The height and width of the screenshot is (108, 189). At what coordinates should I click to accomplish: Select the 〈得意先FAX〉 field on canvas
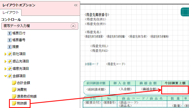tap(99, 51)
